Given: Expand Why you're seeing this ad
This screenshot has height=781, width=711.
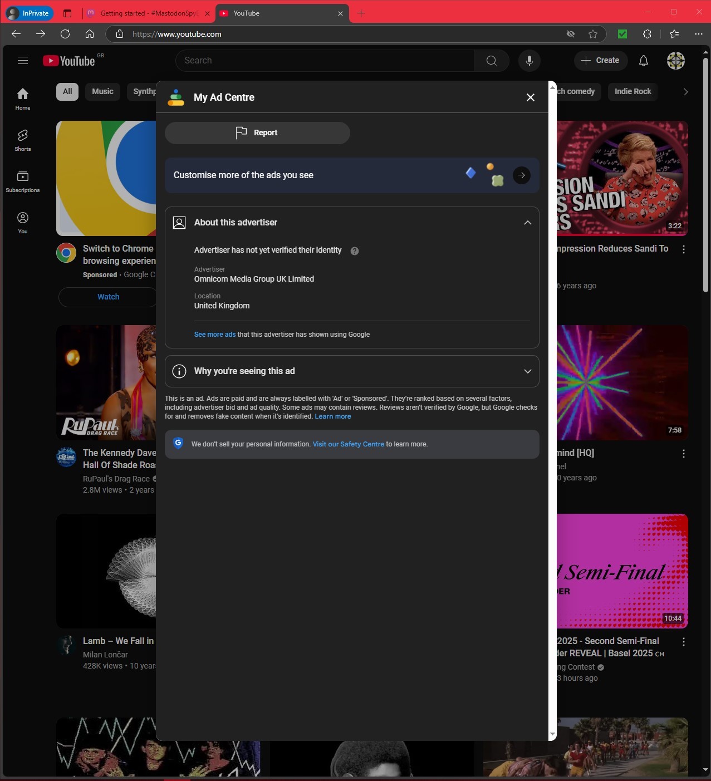Looking at the screenshot, I should coord(352,371).
